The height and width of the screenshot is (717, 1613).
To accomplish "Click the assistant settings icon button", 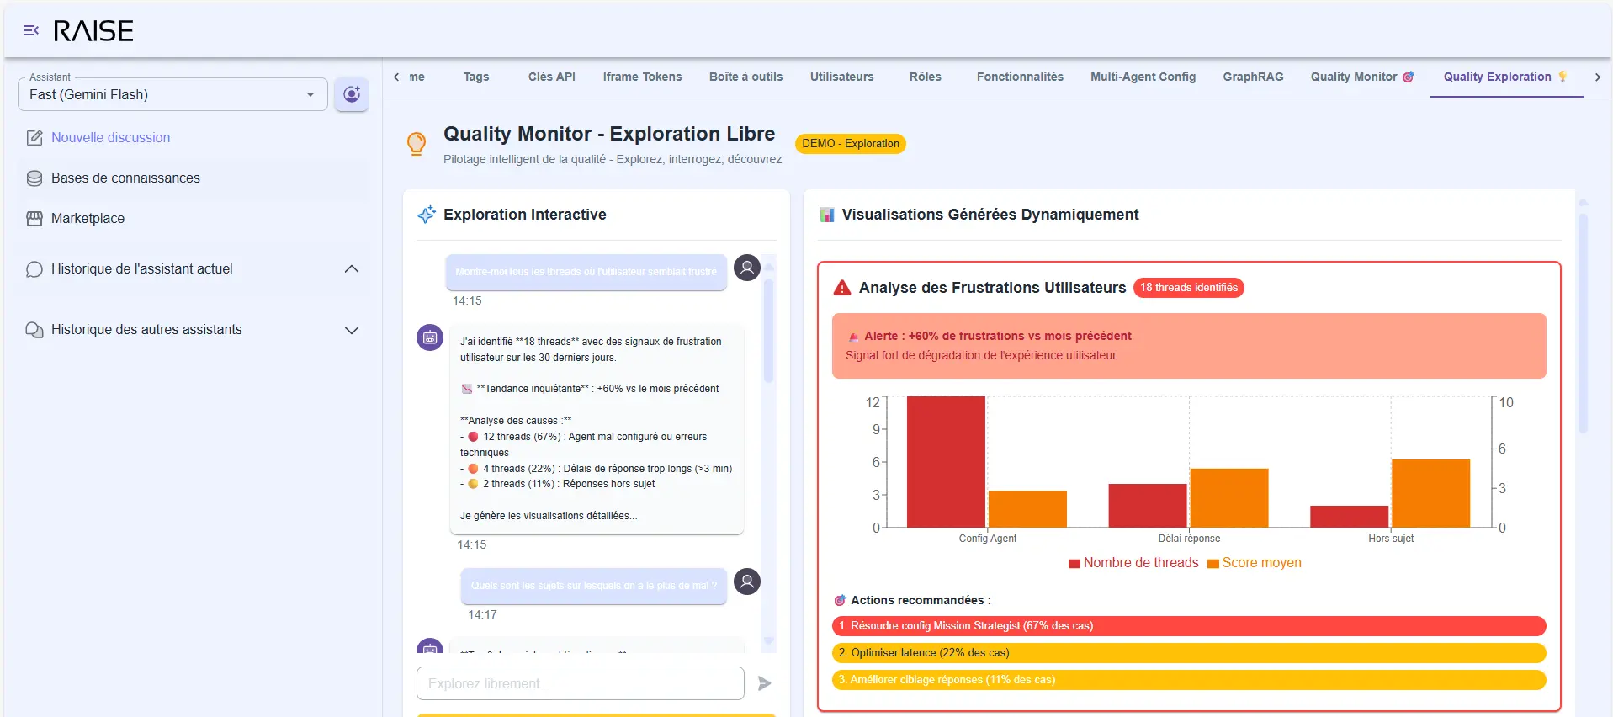I will click(351, 94).
